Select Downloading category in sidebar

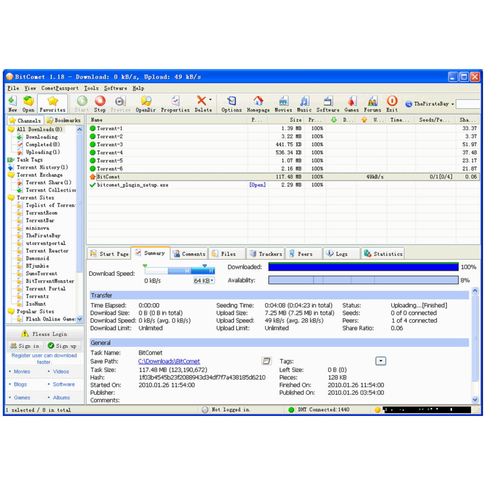coord(42,137)
